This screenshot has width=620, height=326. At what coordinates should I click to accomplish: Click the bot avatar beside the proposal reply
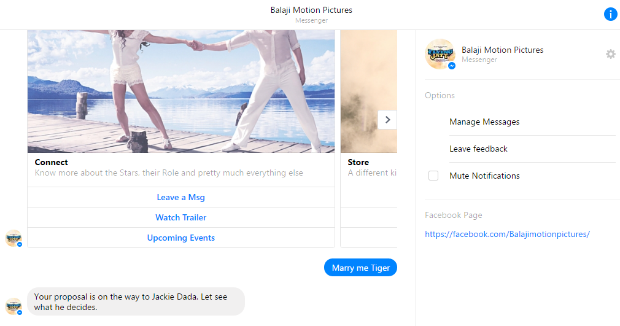[14, 306]
